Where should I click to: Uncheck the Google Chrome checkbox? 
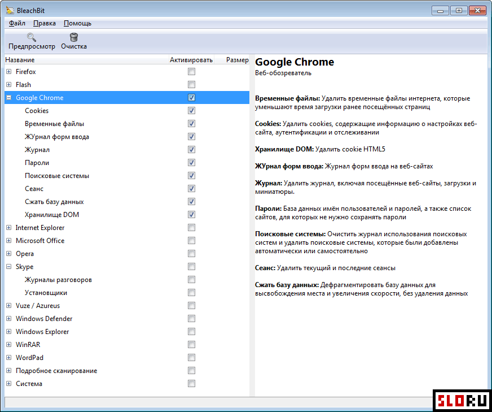(191, 97)
